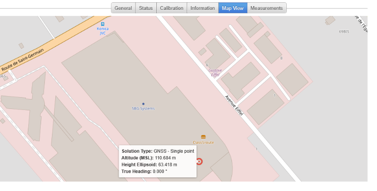Screen dimensions: 377x191
Task: Click the Konica JVC bus stop icon
Action: 103,24
